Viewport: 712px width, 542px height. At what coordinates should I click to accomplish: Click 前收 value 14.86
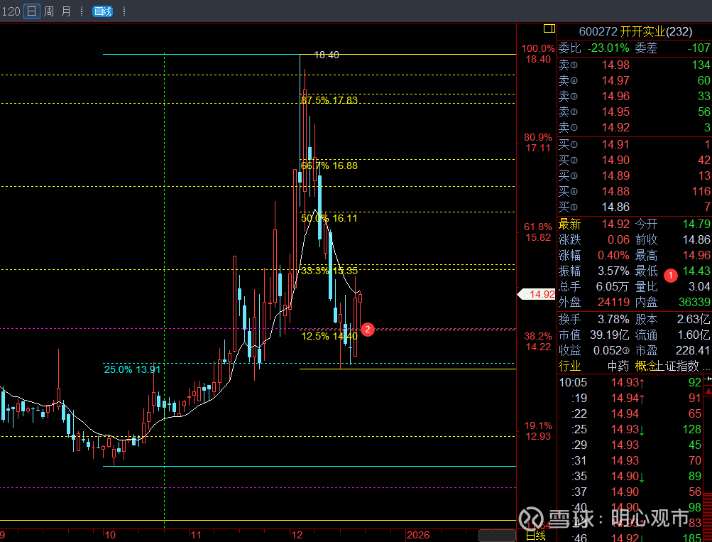point(696,239)
